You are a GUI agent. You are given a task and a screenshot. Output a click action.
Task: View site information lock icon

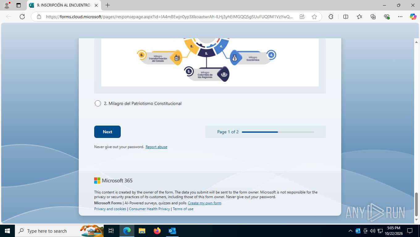click(x=39, y=17)
